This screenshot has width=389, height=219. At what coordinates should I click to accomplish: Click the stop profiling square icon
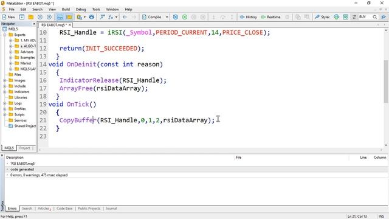tap(287, 17)
